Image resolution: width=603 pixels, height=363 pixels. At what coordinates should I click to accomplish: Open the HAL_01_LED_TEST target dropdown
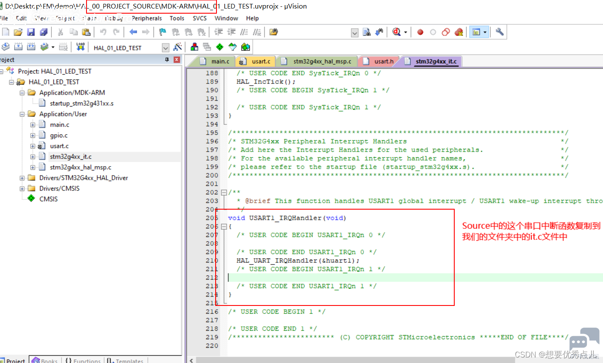tap(166, 48)
